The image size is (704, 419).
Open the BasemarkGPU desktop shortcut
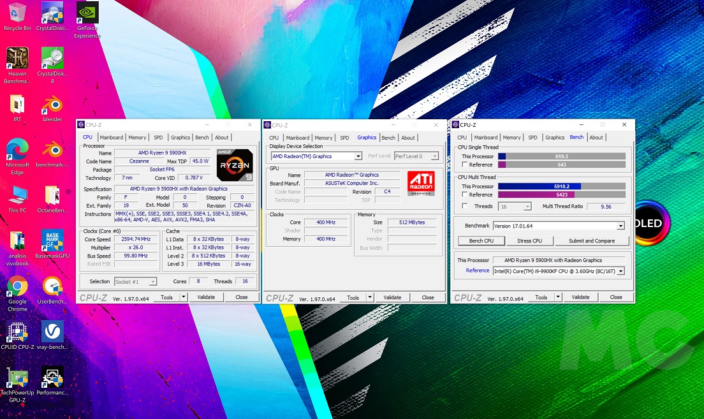[x=52, y=242]
